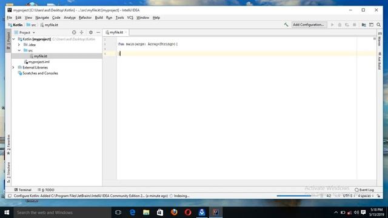Toggle the Structure side tool tab

coord(8,173)
